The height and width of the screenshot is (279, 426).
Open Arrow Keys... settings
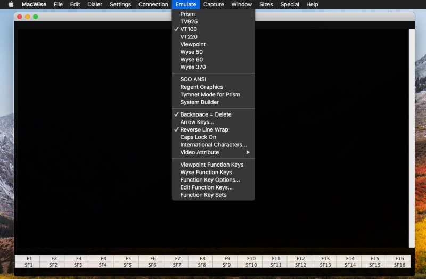tap(214, 122)
